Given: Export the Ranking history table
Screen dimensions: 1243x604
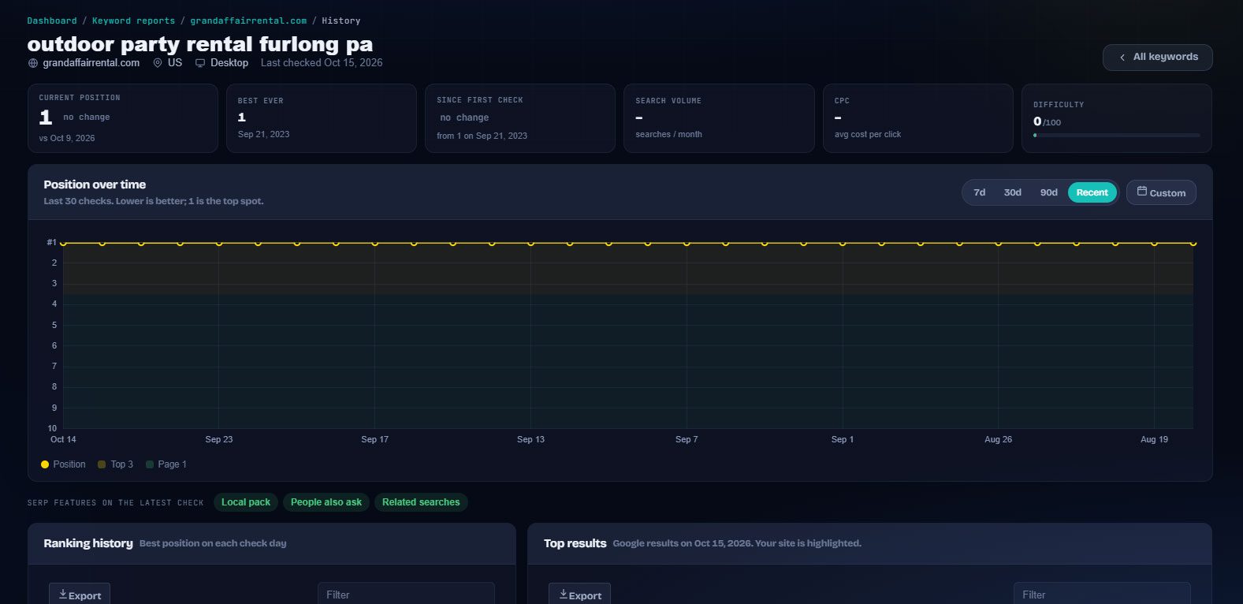Looking at the screenshot, I should point(80,595).
